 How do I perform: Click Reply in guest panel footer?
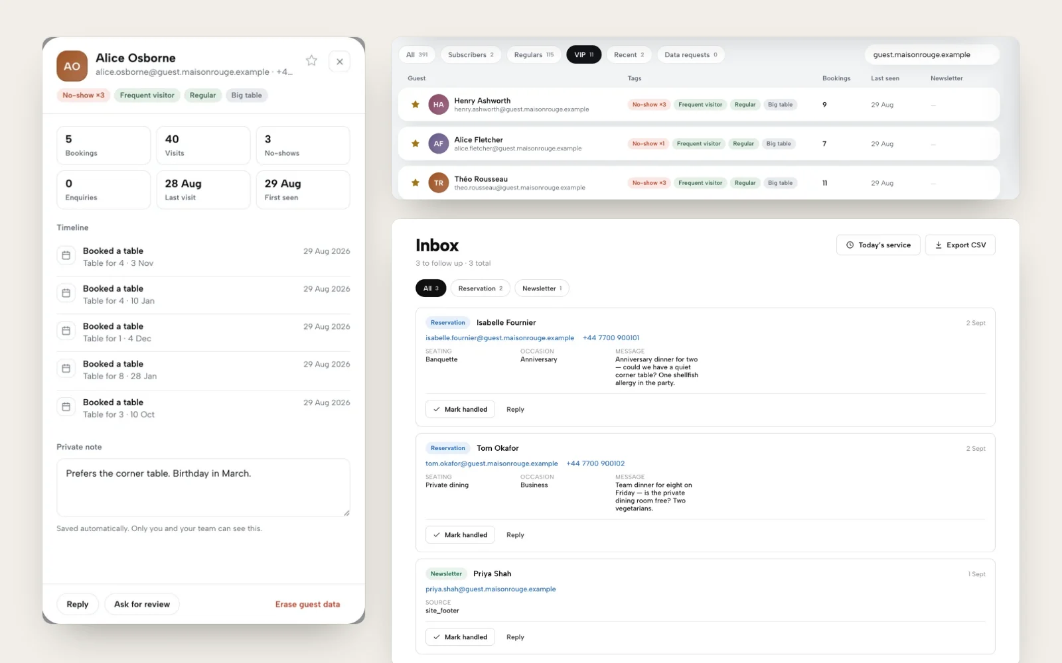tap(78, 605)
